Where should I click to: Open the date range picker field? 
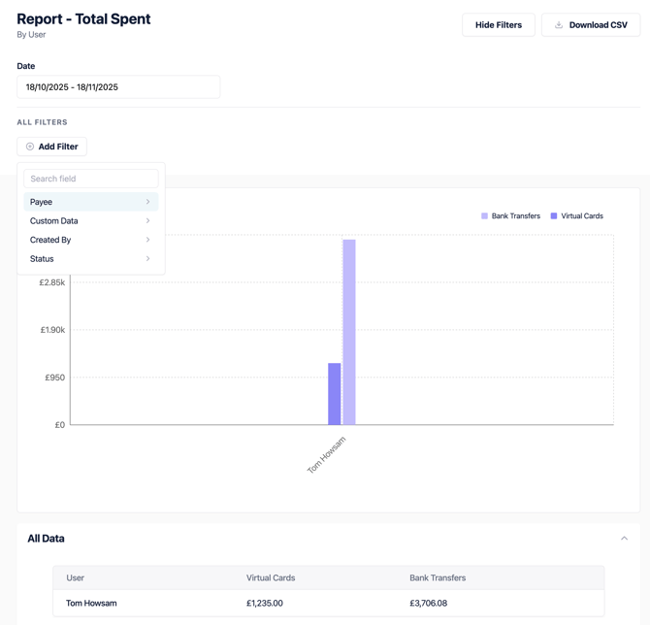coord(118,87)
